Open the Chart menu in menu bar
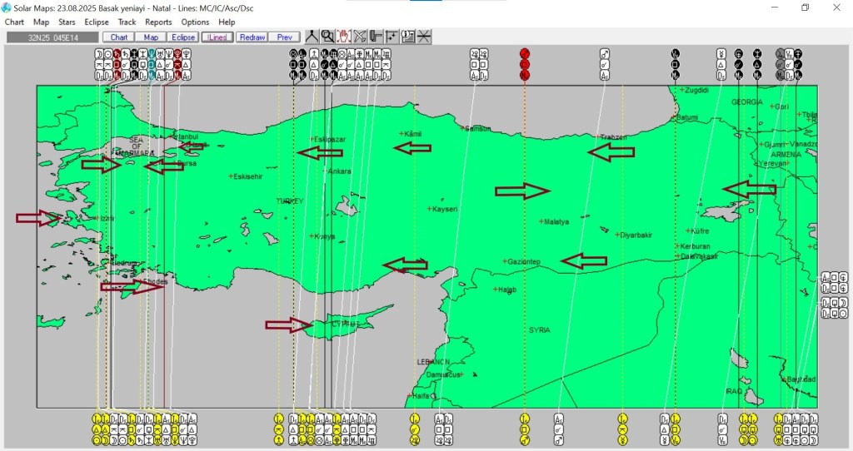The width and height of the screenshot is (853, 451). (14, 22)
